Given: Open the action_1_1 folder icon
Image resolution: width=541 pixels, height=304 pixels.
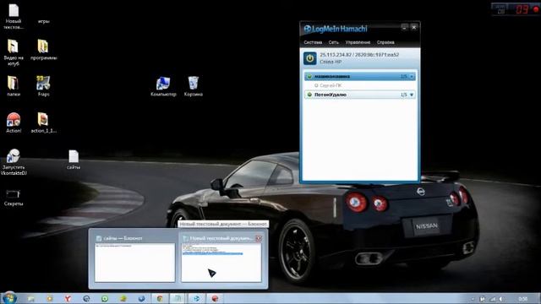Looking at the screenshot, I should (x=43, y=122).
